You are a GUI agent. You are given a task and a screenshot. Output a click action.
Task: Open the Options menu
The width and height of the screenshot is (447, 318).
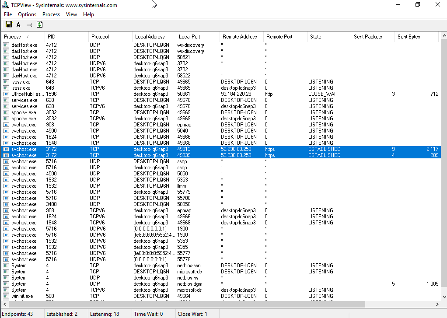coord(27,14)
